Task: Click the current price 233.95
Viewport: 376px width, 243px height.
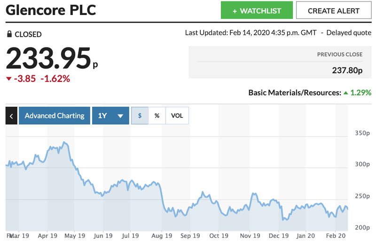Action: (x=48, y=58)
